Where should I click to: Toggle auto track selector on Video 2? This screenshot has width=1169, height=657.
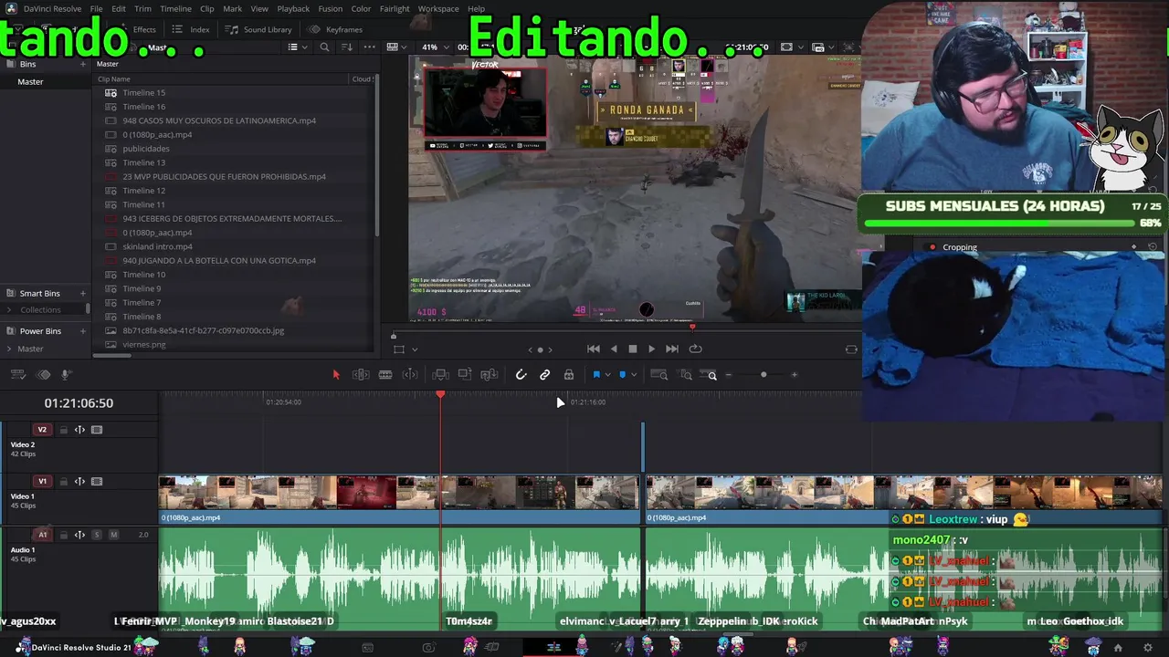[79, 430]
